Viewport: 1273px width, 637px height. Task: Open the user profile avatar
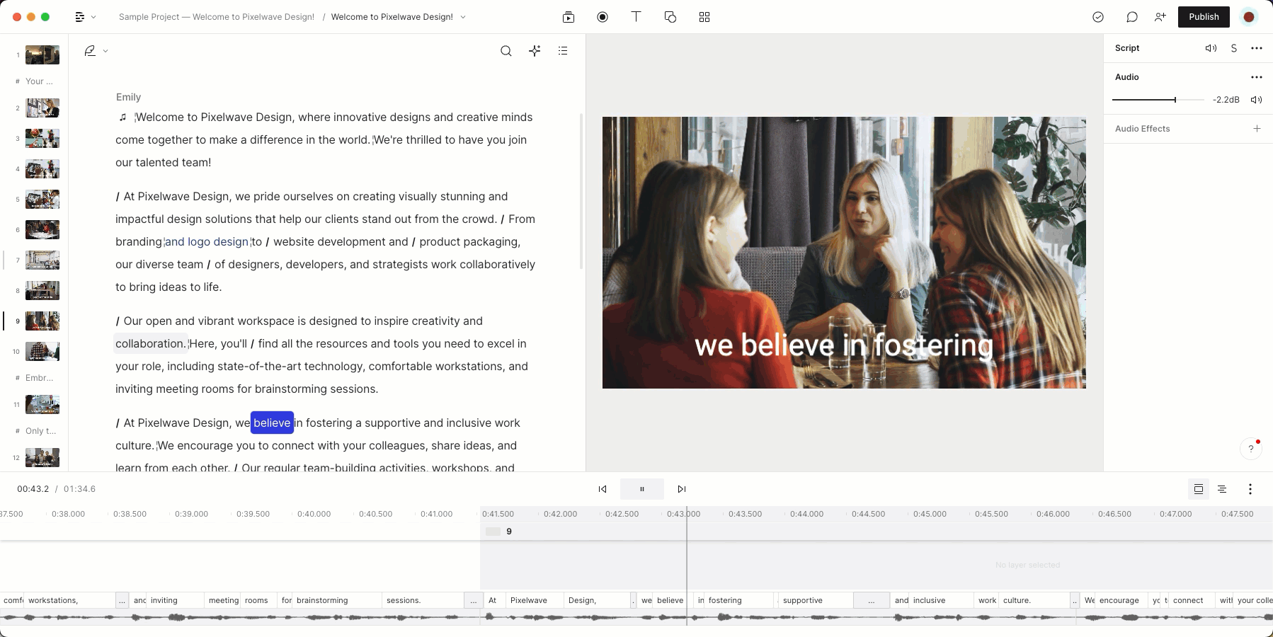click(1249, 17)
